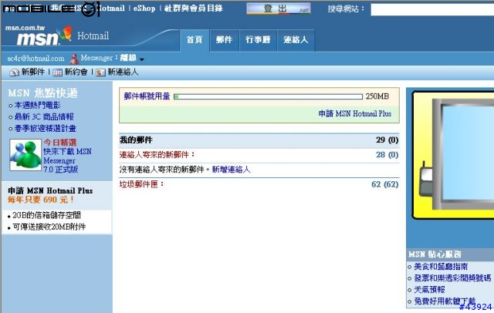Click the 29 (0) my mail count

tap(387, 140)
